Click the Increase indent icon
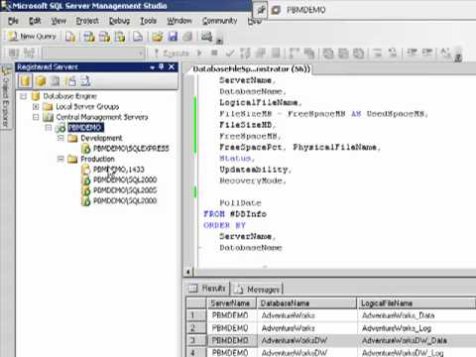476x357 pixels. point(427,53)
